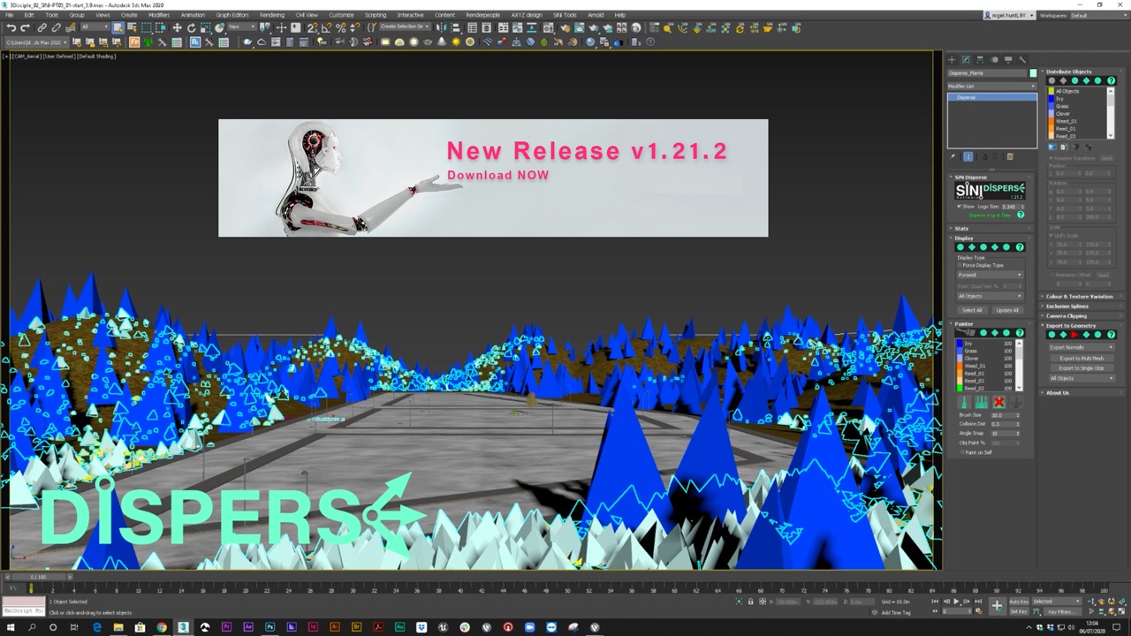Go to the start frame
Image resolution: width=1131 pixels, height=636 pixels.
coord(935,602)
